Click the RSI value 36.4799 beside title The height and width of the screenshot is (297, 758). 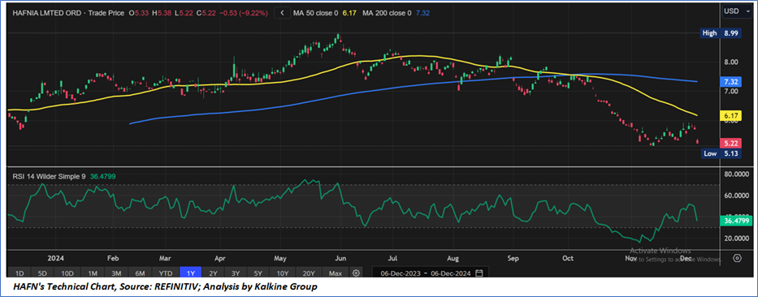pyautogui.click(x=102, y=177)
